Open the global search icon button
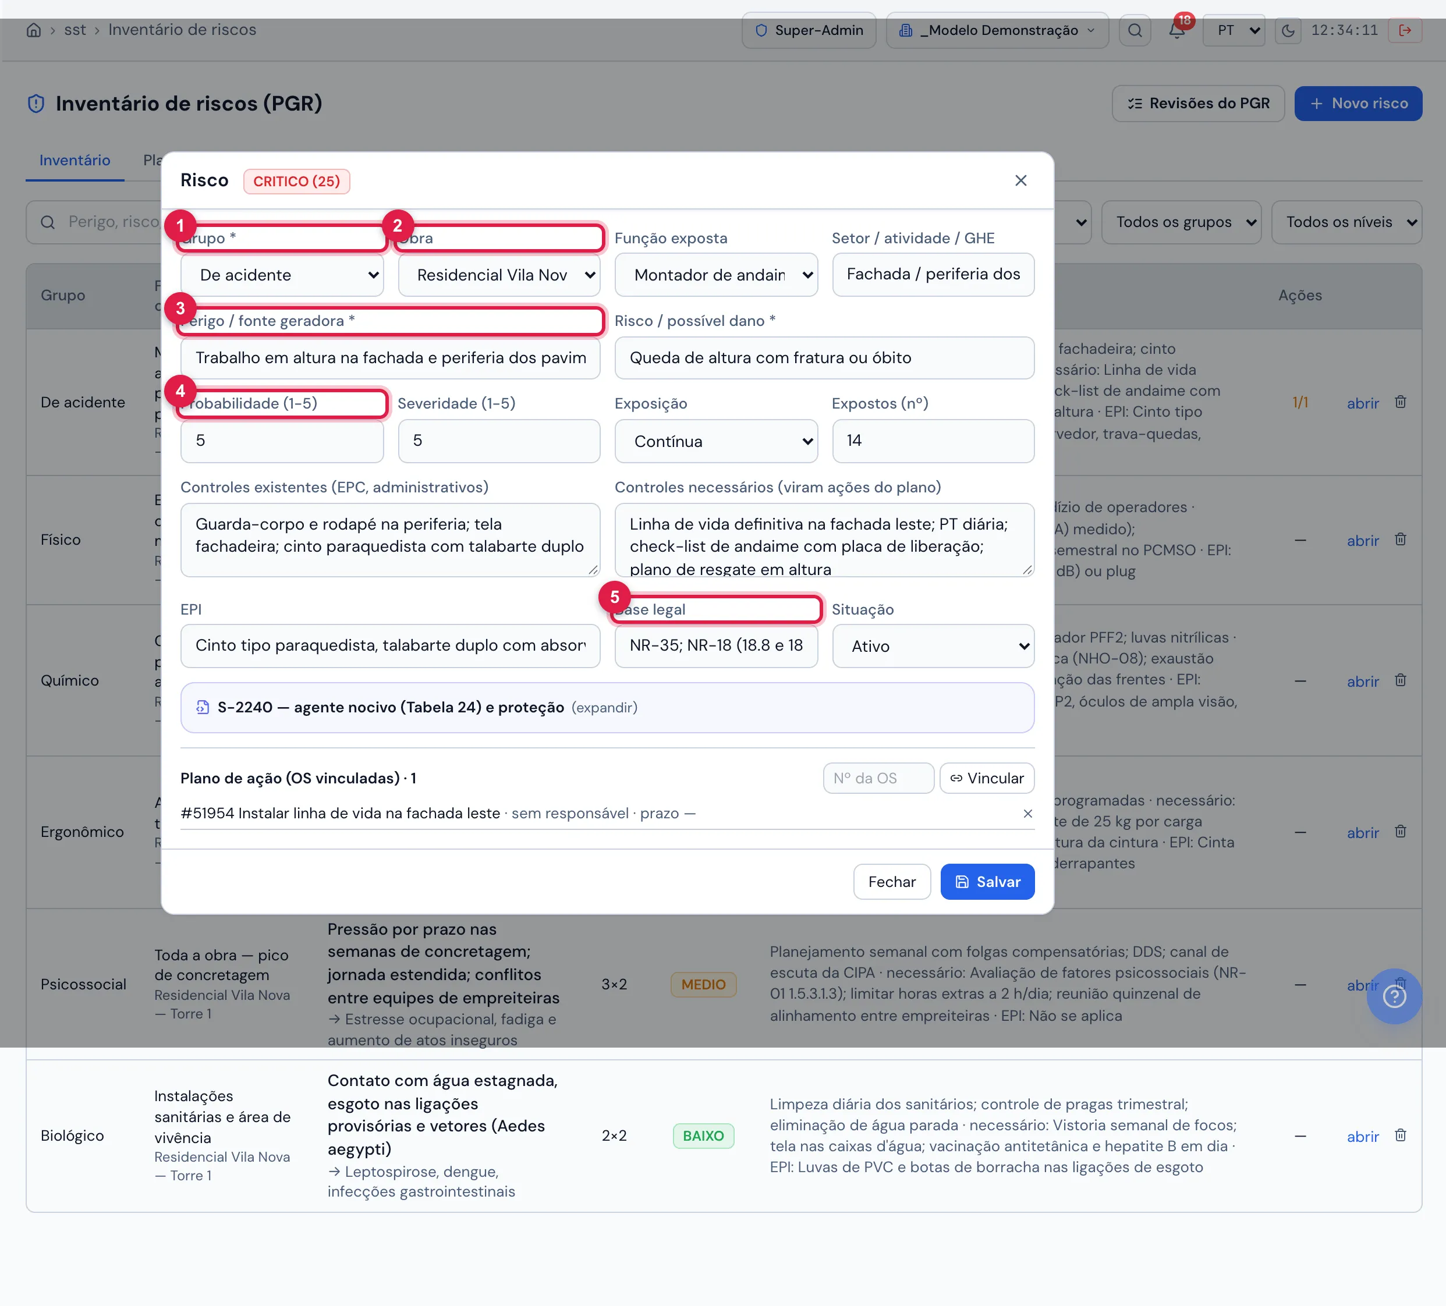The width and height of the screenshot is (1446, 1306). [x=1135, y=30]
